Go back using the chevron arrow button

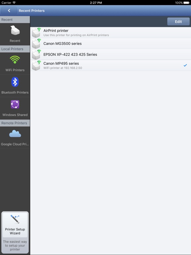9,11
